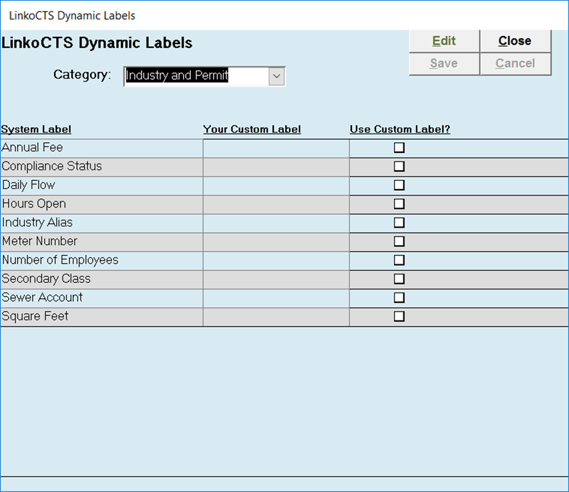
Task: Click the Meter Number custom label field
Action: click(x=276, y=242)
